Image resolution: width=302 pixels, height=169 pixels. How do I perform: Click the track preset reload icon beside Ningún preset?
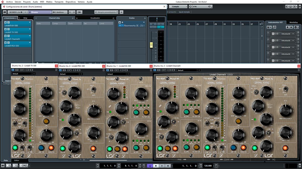point(117,12)
